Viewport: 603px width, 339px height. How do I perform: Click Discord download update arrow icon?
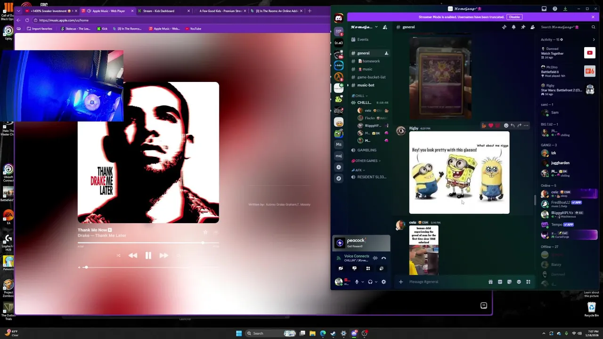pyautogui.click(x=565, y=8)
